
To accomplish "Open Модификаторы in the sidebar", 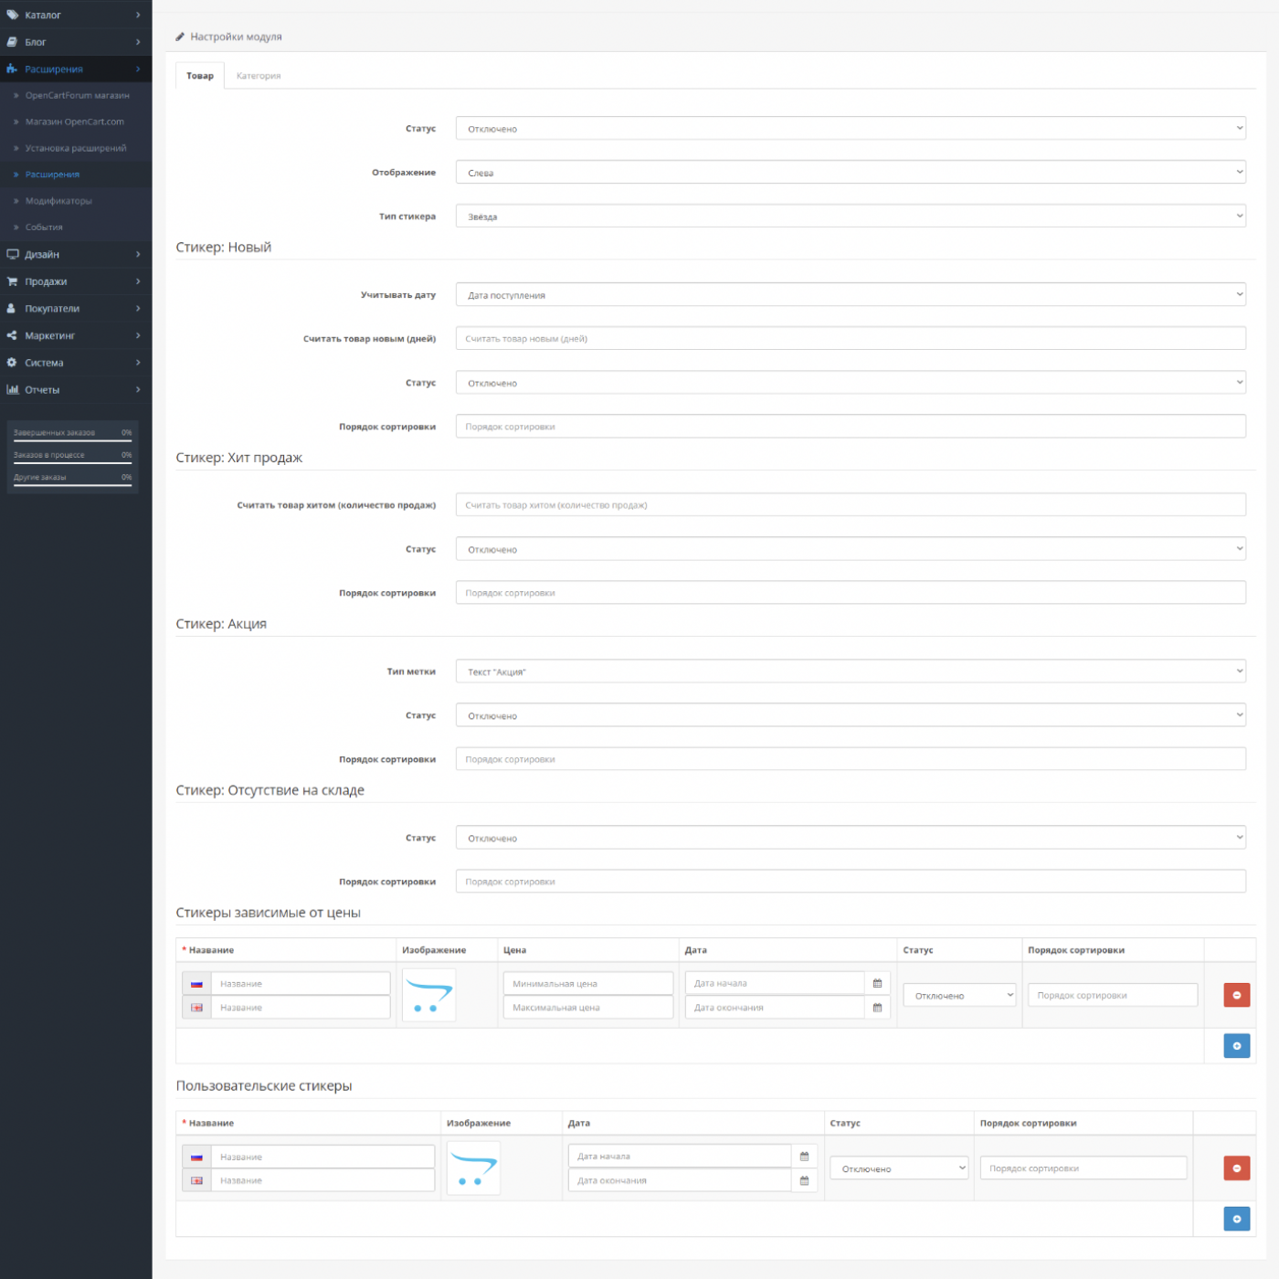I will 58,201.
